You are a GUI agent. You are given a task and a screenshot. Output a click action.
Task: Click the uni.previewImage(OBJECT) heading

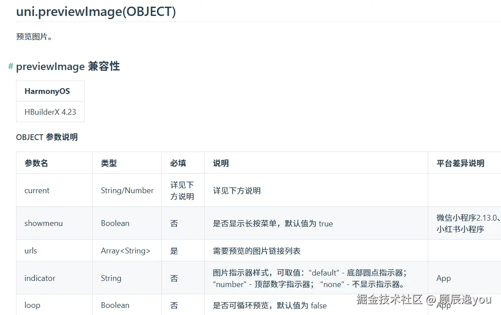(96, 12)
